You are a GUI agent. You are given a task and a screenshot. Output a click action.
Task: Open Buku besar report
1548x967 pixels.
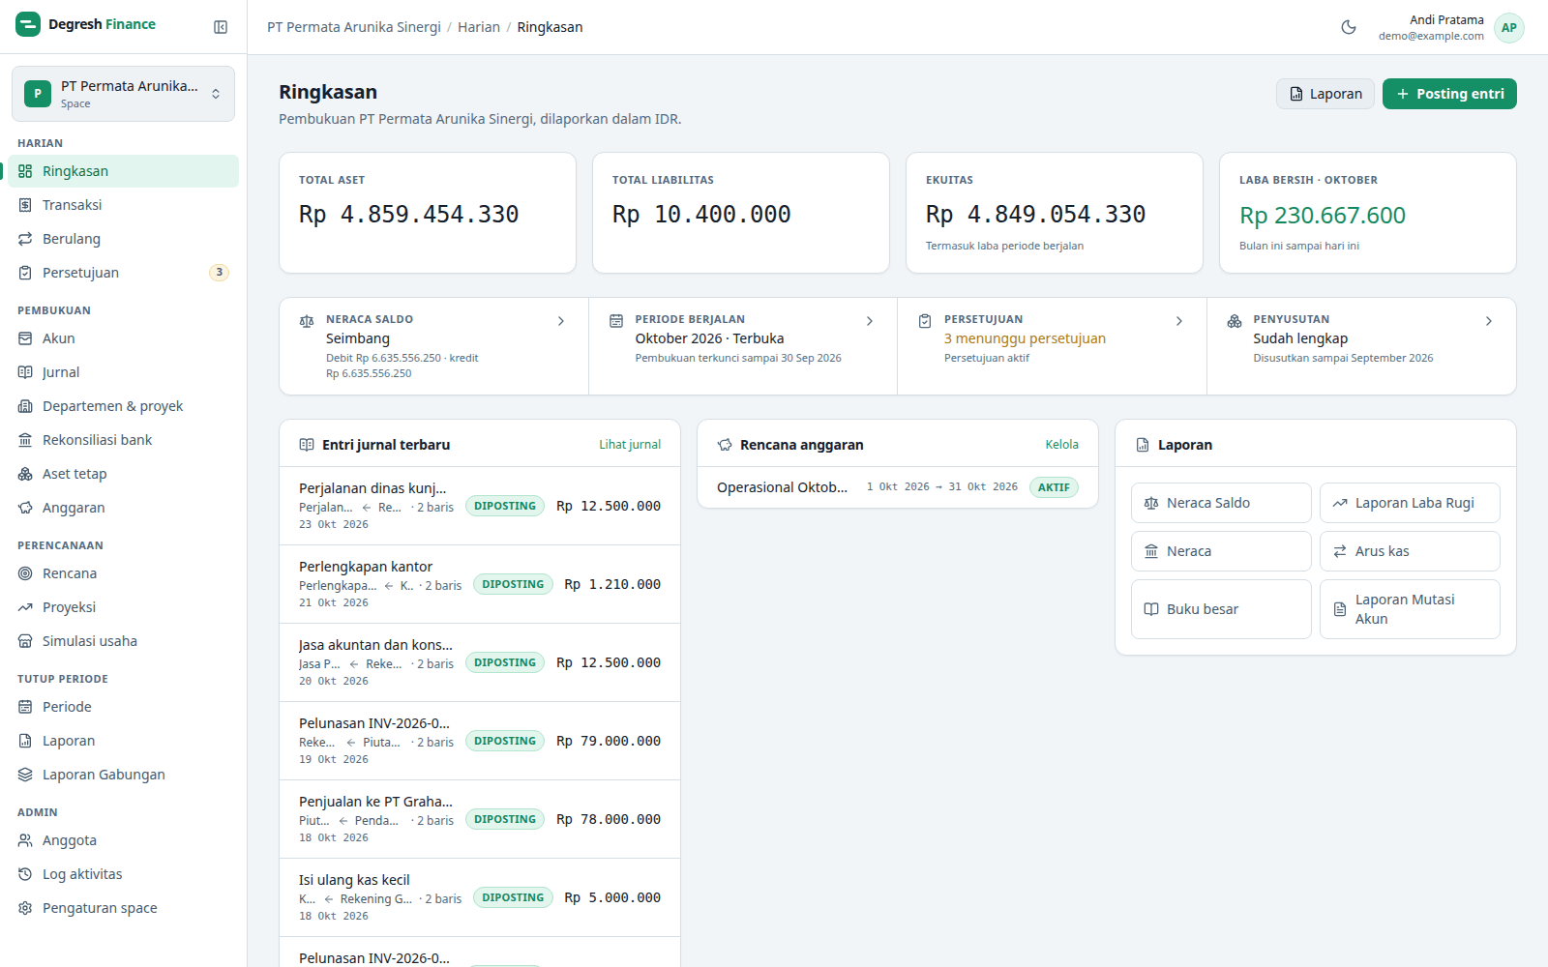click(1221, 609)
